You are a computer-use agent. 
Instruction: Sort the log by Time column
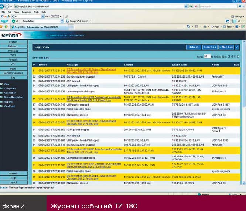[x=42, y=64]
